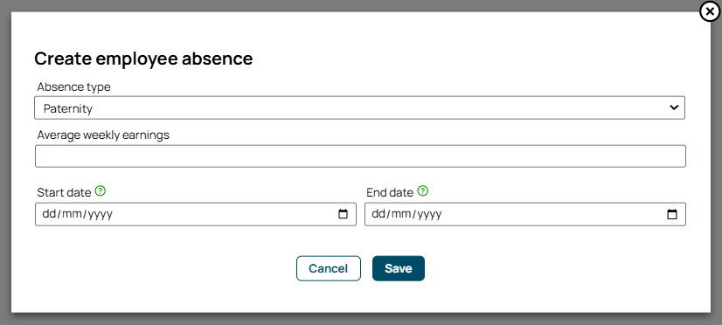The image size is (722, 325).
Task: Click the Start date label text
Action: pos(64,192)
